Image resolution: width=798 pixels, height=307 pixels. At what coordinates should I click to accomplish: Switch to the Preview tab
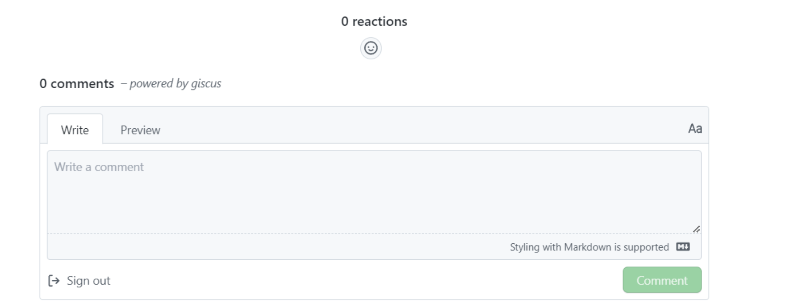click(140, 130)
